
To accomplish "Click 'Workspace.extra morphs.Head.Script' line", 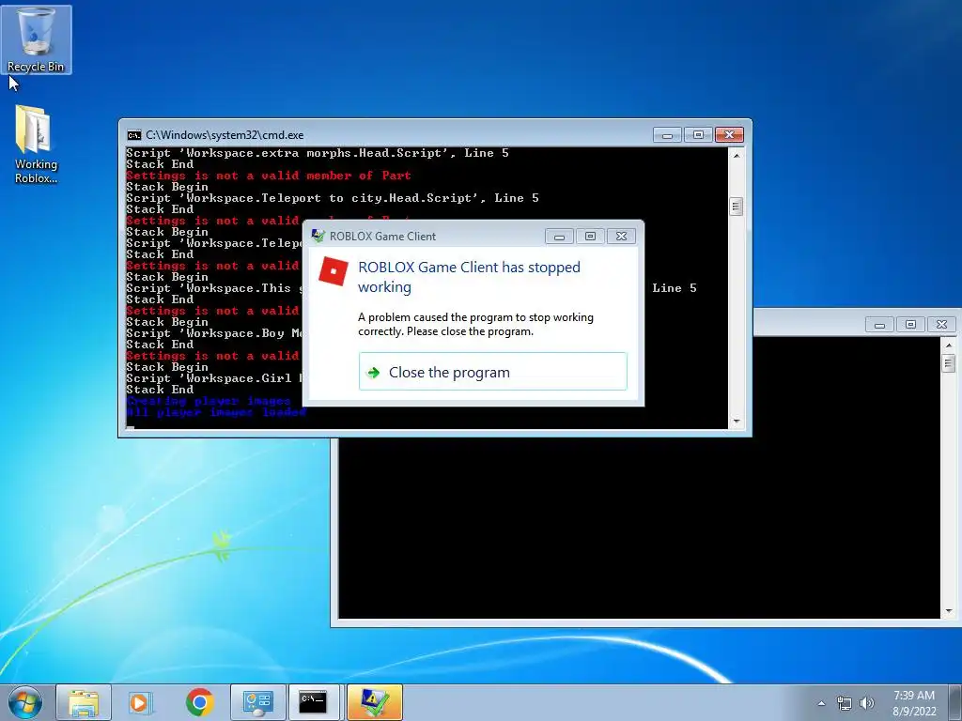I will point(318,153).
